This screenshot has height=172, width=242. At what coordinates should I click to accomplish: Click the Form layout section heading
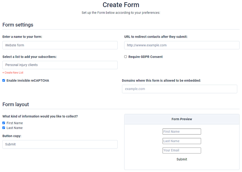tap(16, 104)
